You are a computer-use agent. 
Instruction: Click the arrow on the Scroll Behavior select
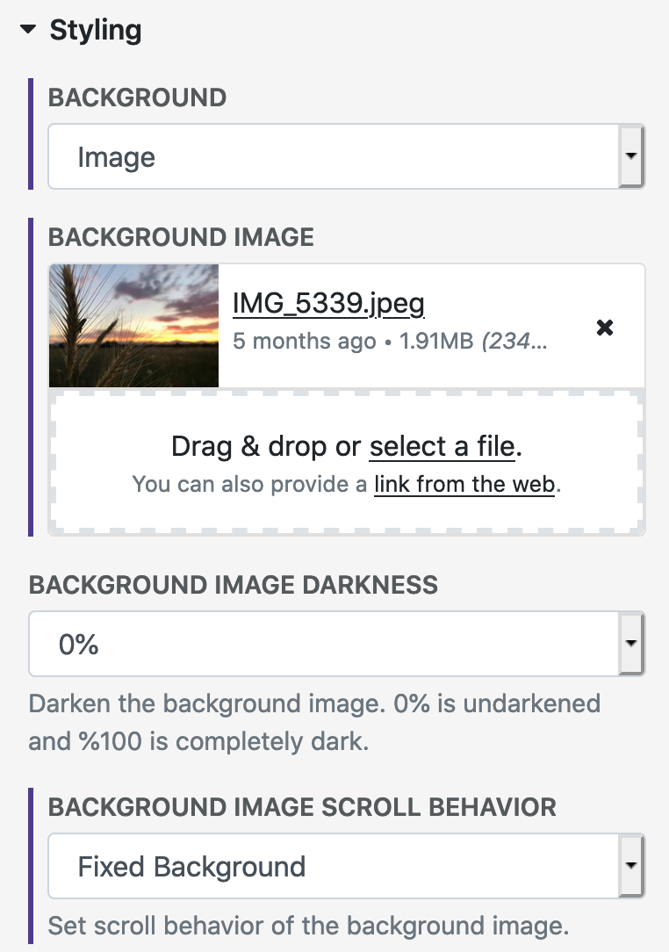(x=631, y=866)
